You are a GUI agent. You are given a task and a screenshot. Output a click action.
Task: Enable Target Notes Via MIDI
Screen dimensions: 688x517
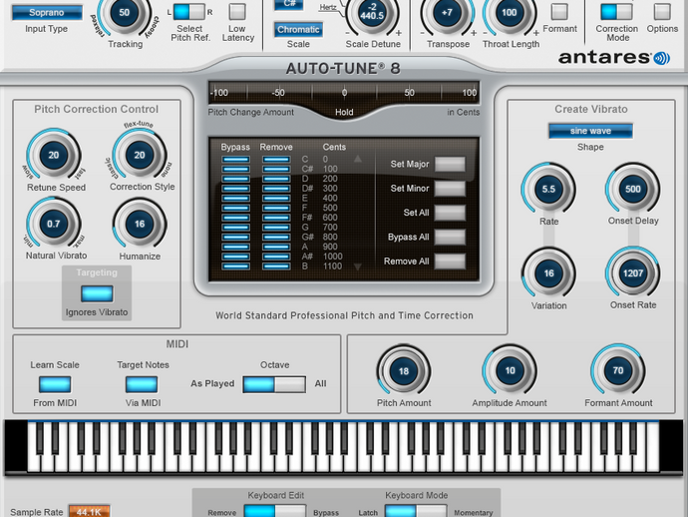pos(142,384)
